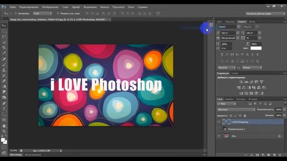287x161 pixels.
Task: Select the Pen tool
Action: point(4,103)
